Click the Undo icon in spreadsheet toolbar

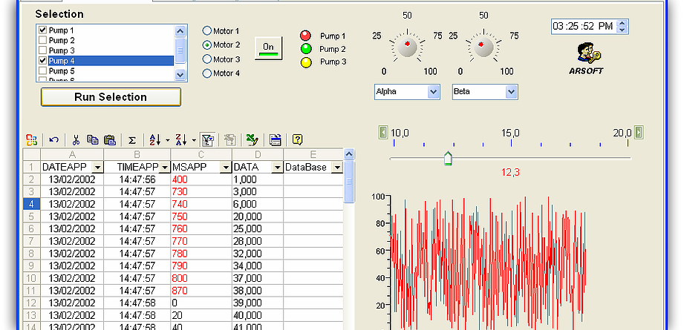pos(53,139)
